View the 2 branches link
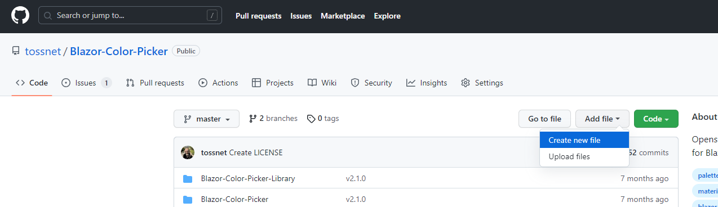Screen dimensions: 718x207 [273, 119]
